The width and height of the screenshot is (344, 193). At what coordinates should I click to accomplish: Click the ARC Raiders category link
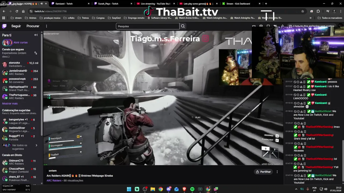pos(54,180)
